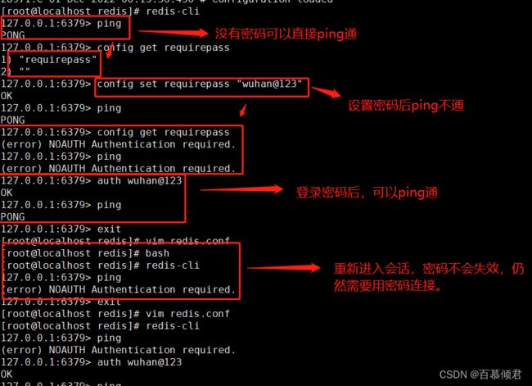This screenshot has width=532, height=386.
Task: Click the first NOAUTH Authentication required error
Action: (x=118, y=144)
